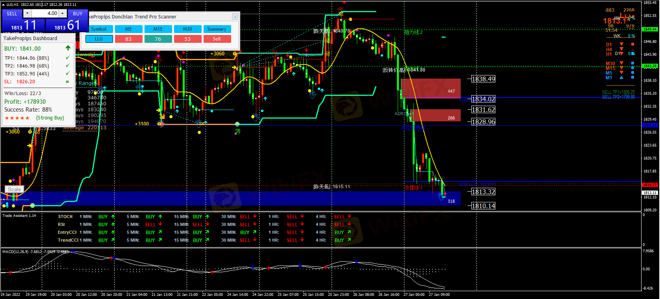Click the blue up triangle for M1 trend
660x299 pixels.
coord(621,78)
